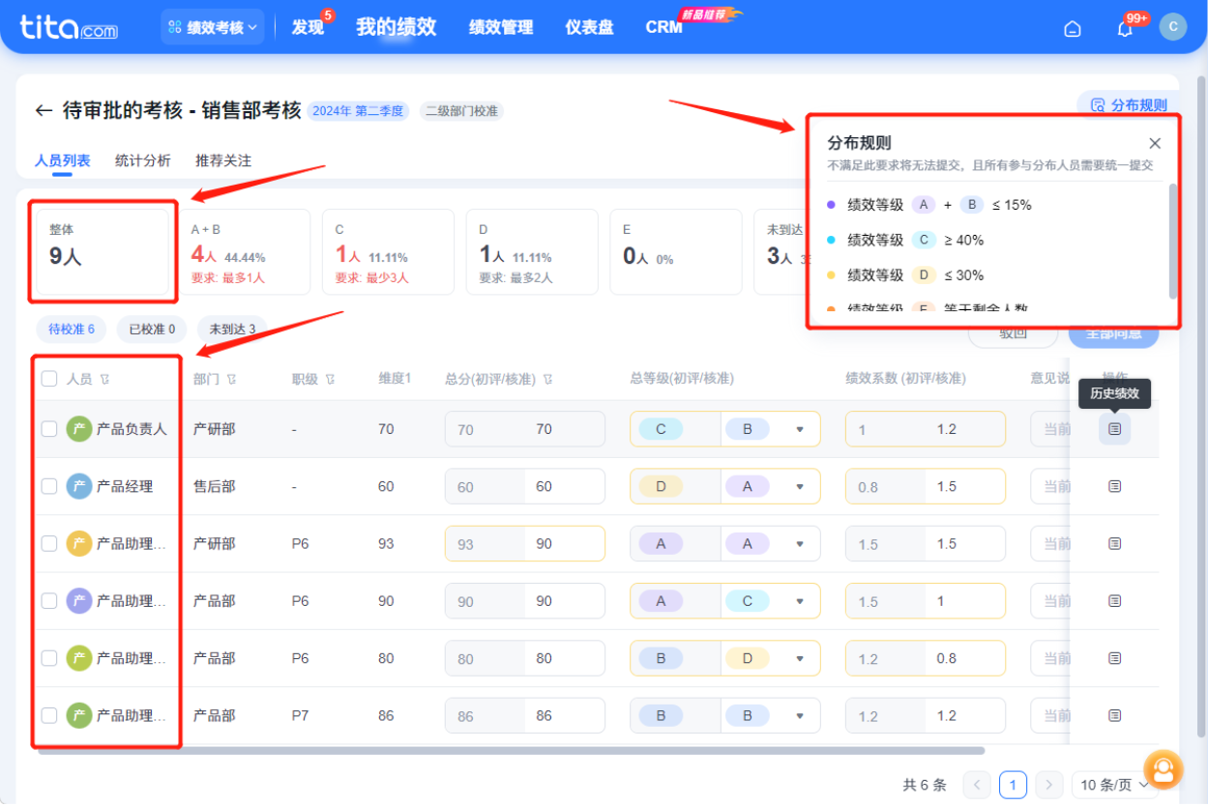1208x806 pixels.
Task: Open the 绩效考核 module dropdown
Action: (212, 26)
